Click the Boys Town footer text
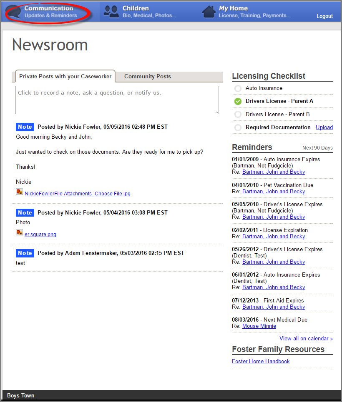Viewport: 342px width, 402px height. pos(20,395)
